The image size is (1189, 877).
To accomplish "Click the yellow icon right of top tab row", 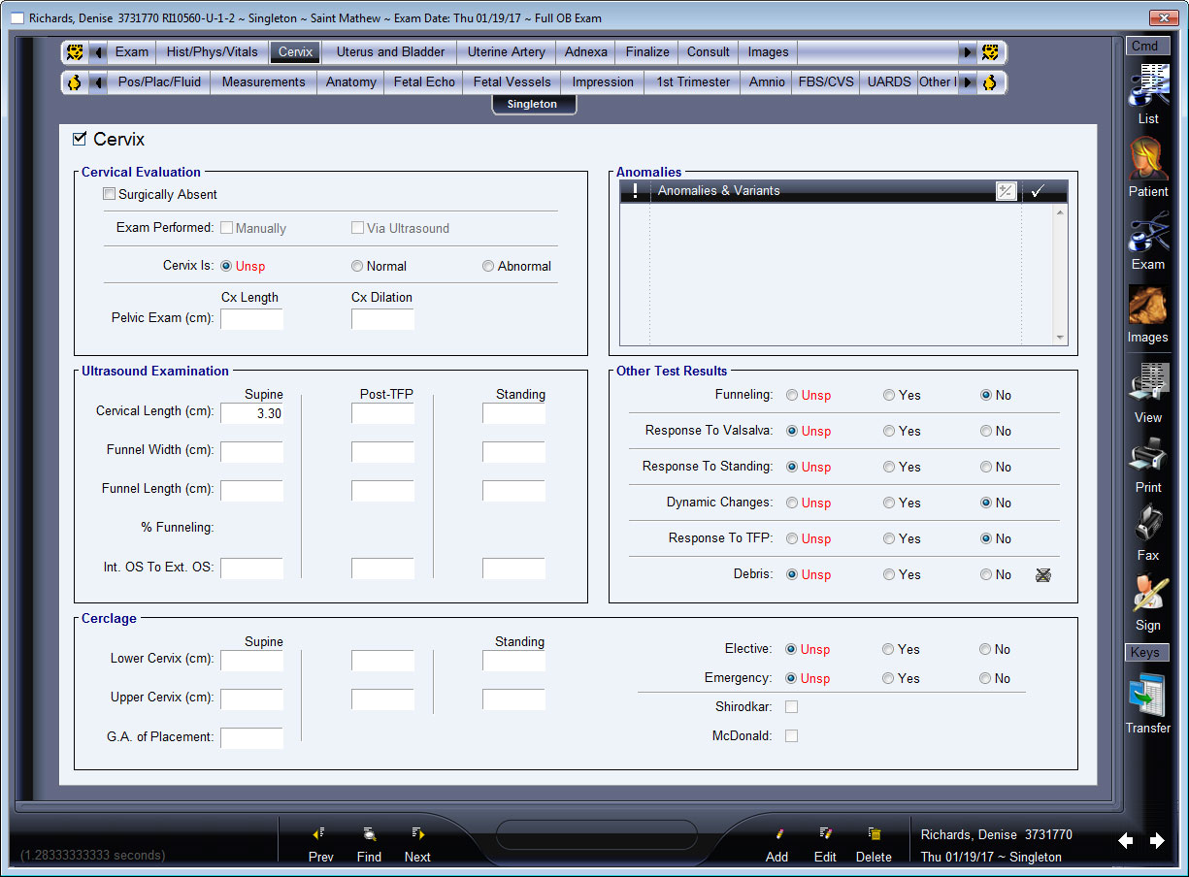I will tap(990, 52).
